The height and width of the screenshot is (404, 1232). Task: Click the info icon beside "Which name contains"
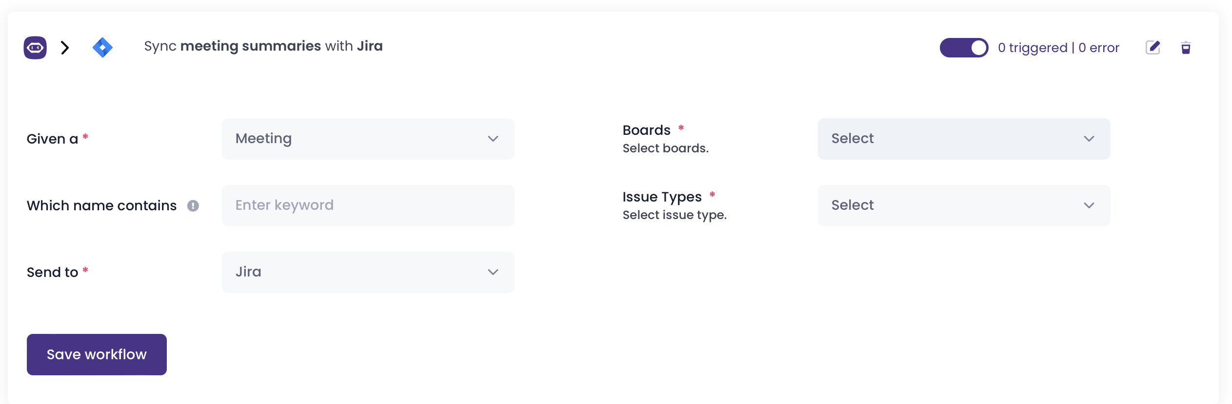pyautogui.click(x=193, y=206)
